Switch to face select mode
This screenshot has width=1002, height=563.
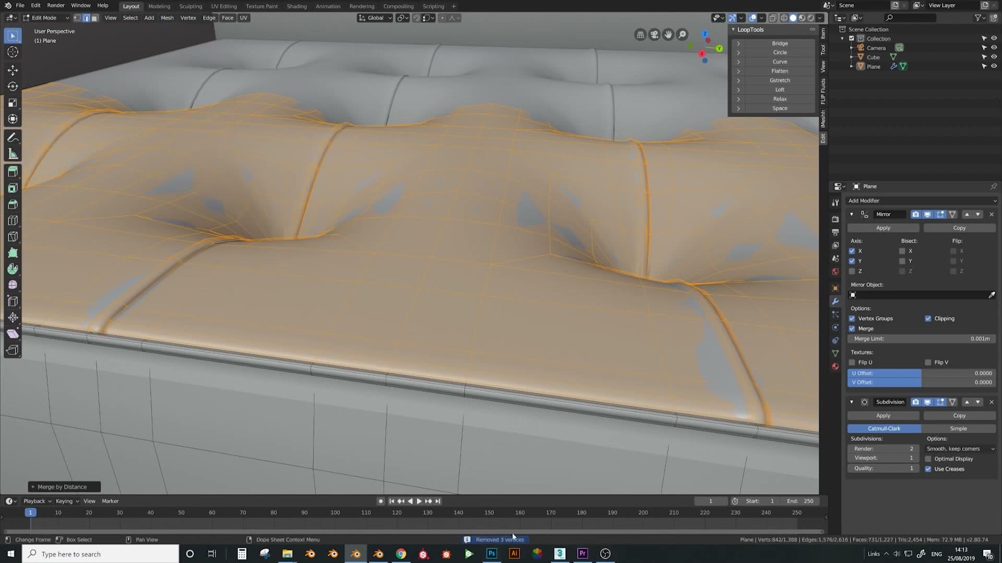(94, 18)
